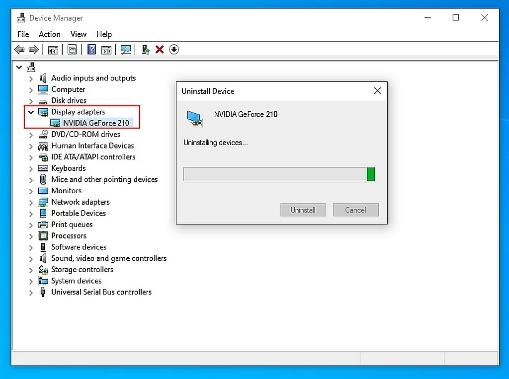
Task: Click the show/hide action pane icon
Action: pyautogui.click(x=106, y=50)
